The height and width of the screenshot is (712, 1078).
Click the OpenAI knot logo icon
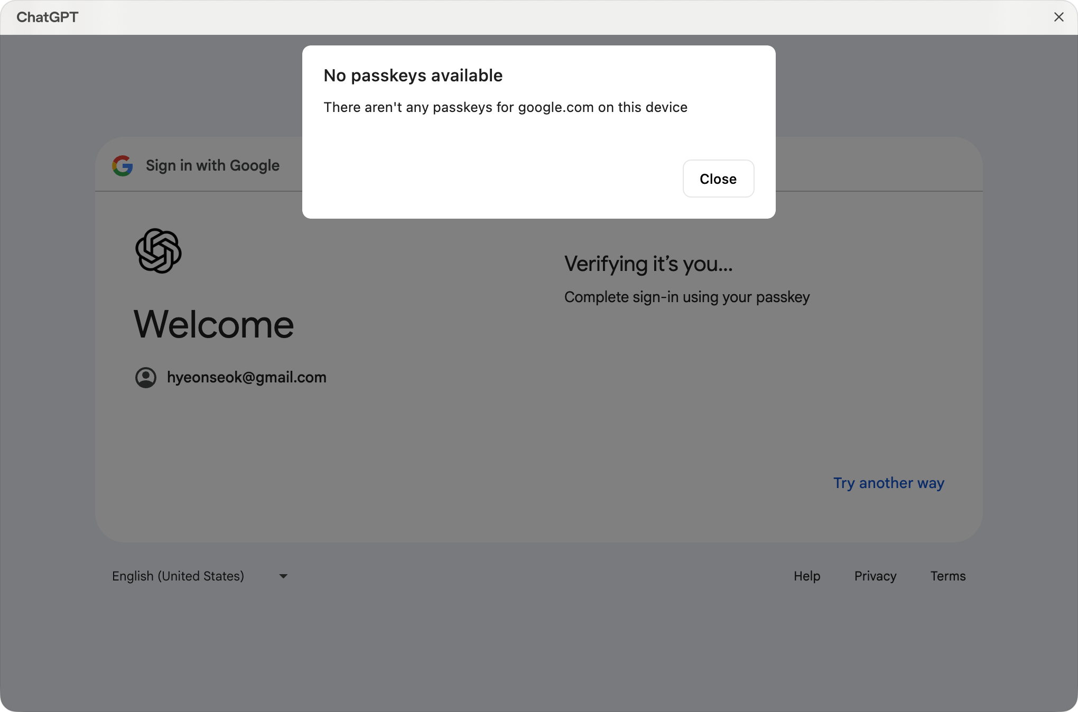159,251
